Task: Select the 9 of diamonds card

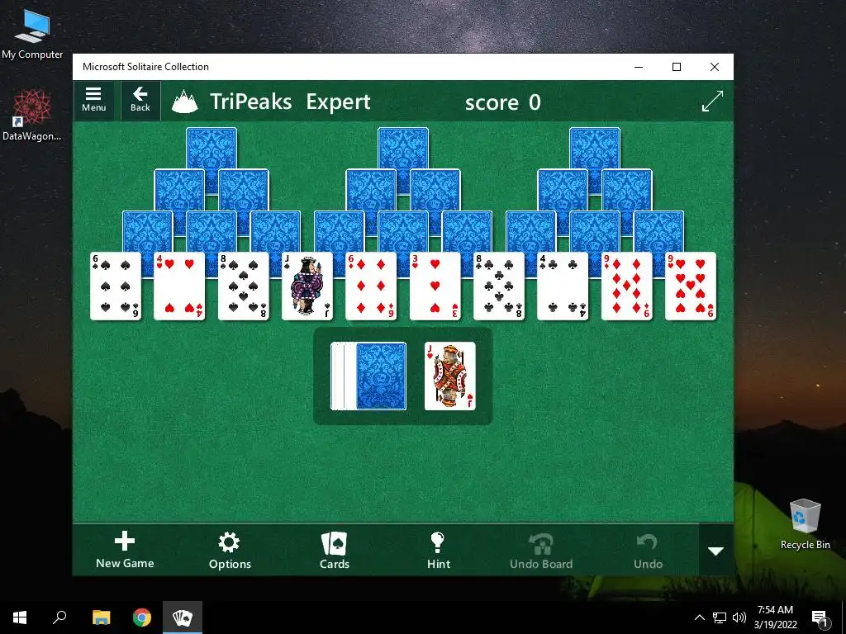Action: 627,286
